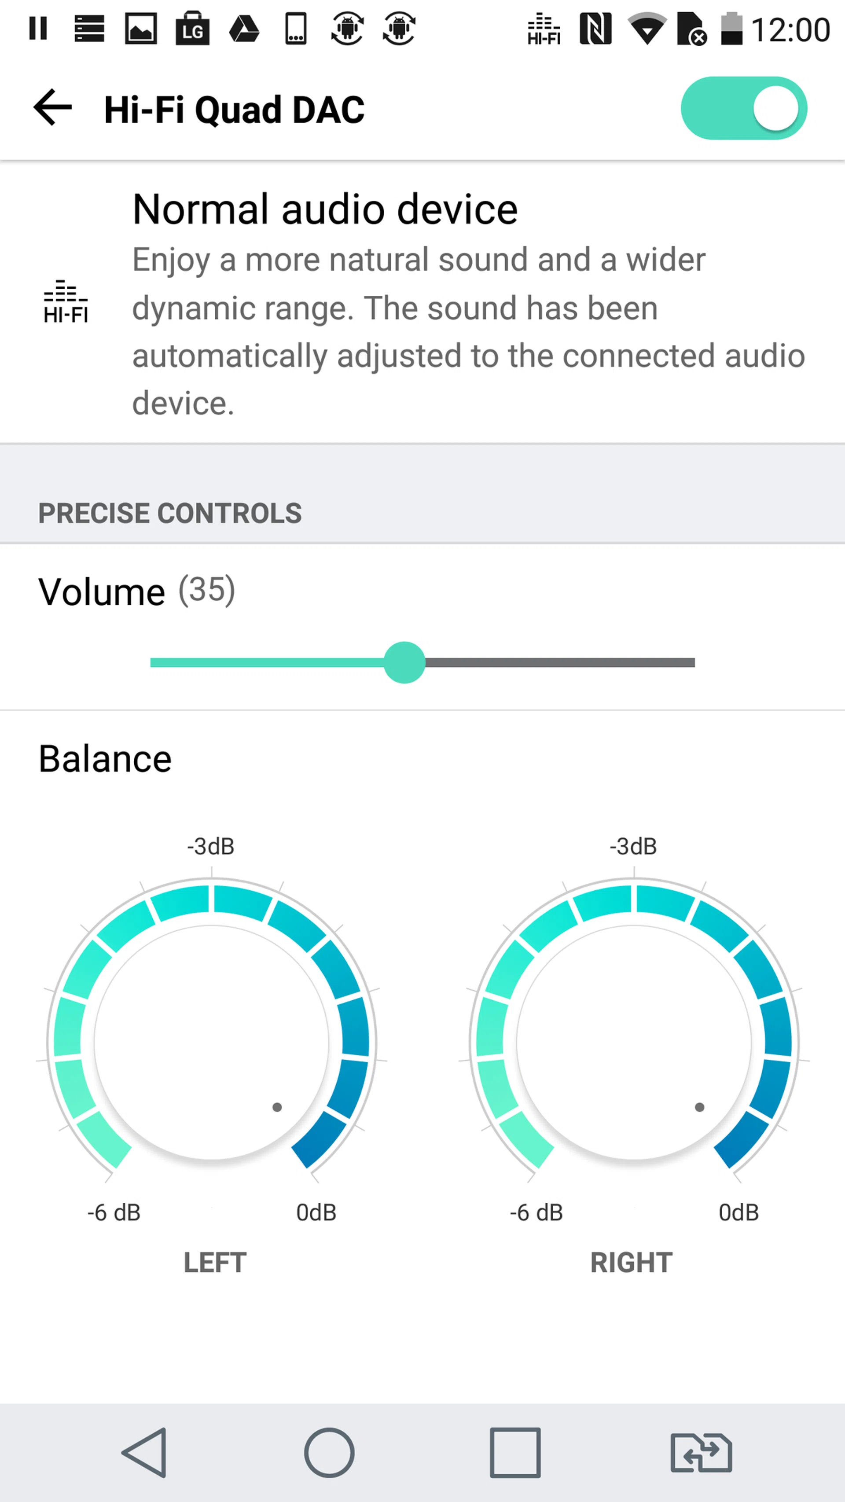Tap the back arrow in header
The image size is (845, 1502).
52,108
